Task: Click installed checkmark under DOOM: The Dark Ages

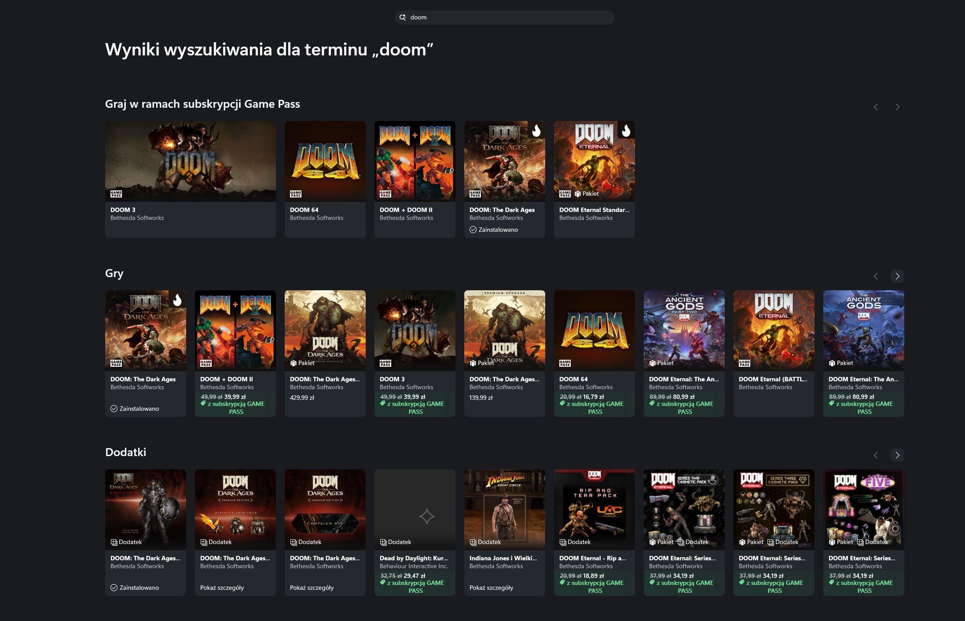Action: coord(473,230)
